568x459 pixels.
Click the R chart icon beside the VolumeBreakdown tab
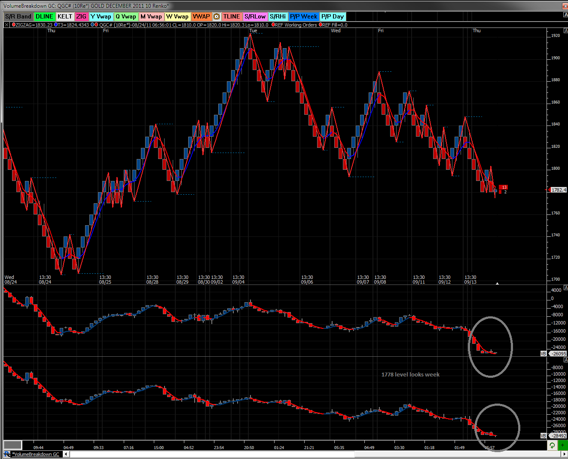7,454
